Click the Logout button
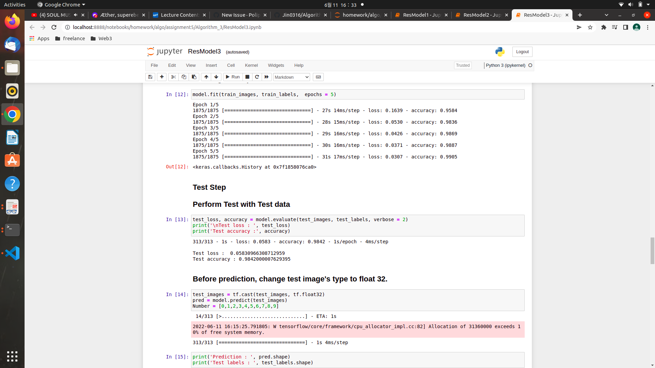This screenshot has width=655, height=368. pos(522,52)
